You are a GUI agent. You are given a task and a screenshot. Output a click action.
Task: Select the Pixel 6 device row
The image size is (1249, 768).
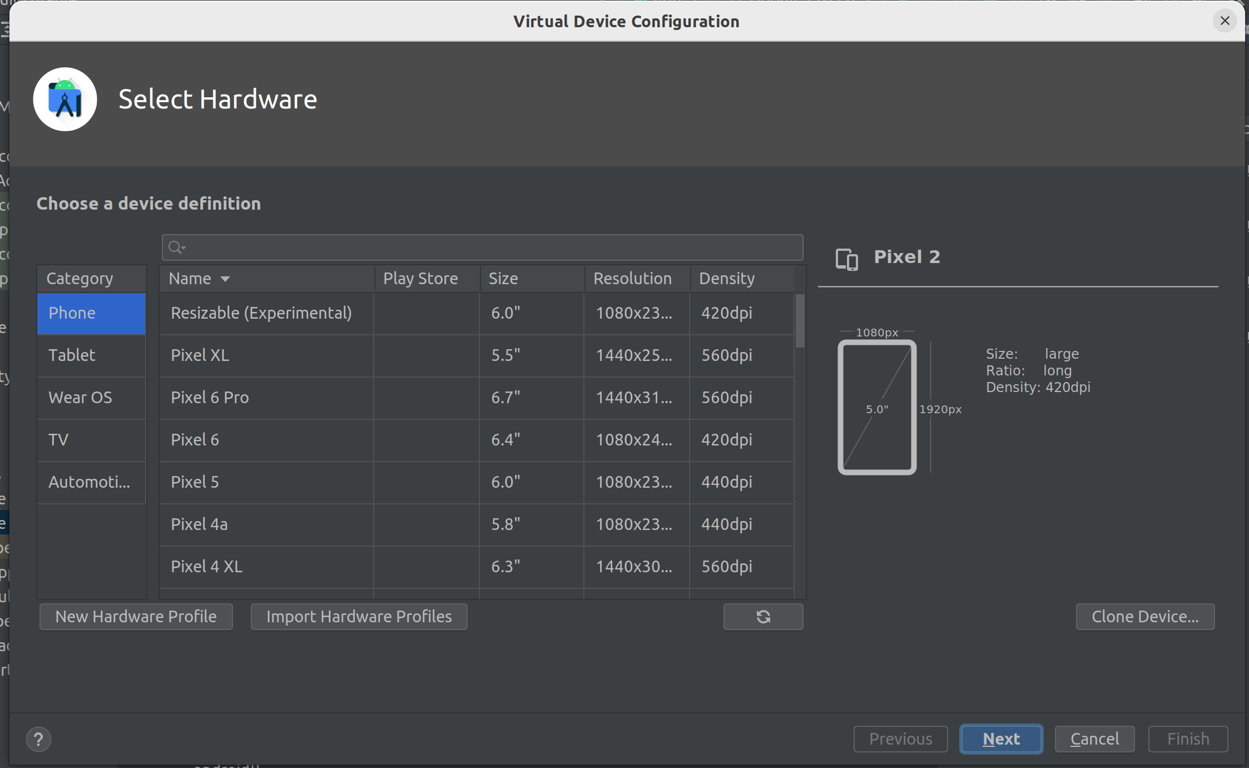click(x=477, y=440)
